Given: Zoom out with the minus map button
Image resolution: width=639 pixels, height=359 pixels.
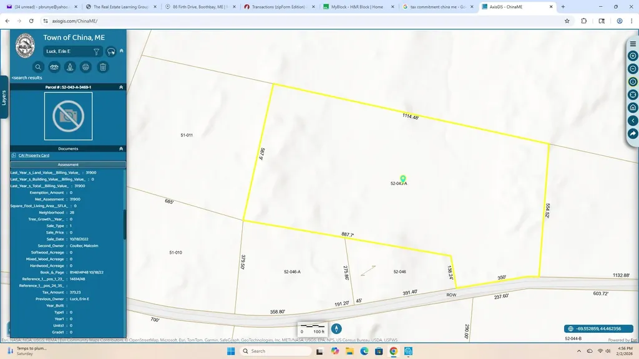Looking at the screenshot, I should point(633,69).
